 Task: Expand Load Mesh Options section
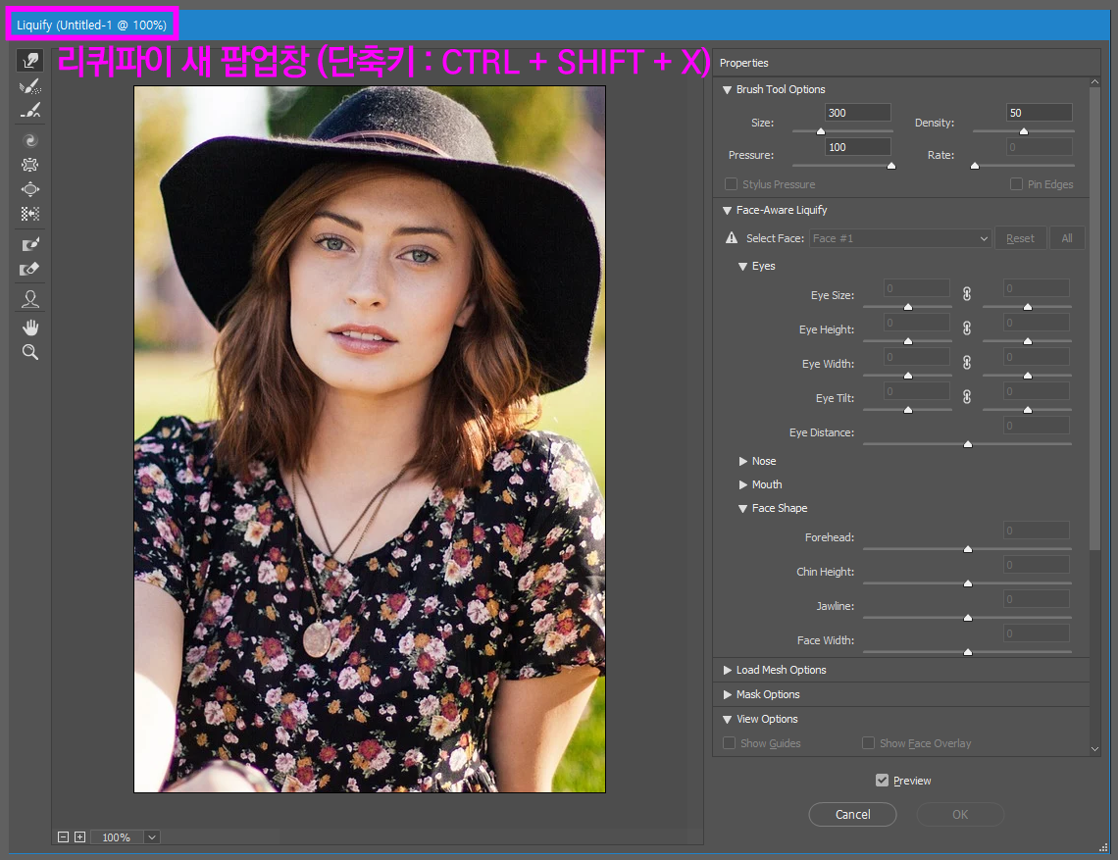click(728, 670)
